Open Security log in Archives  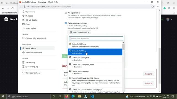coord(30,62)
